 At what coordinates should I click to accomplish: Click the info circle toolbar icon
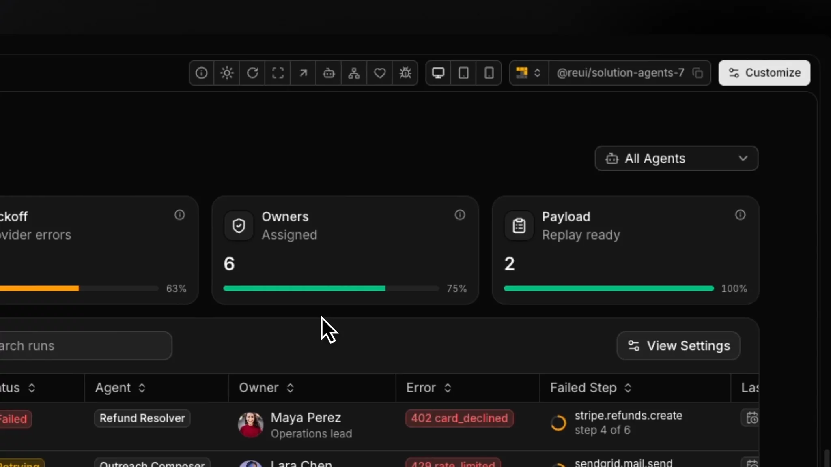pyautogui.click(x=202, y=73)
